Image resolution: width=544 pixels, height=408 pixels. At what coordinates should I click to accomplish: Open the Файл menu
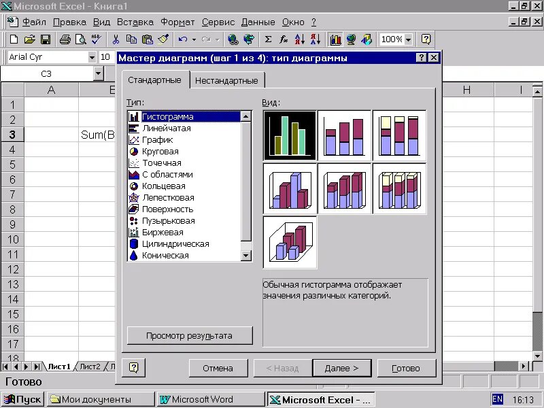click(x=34, y=22)
